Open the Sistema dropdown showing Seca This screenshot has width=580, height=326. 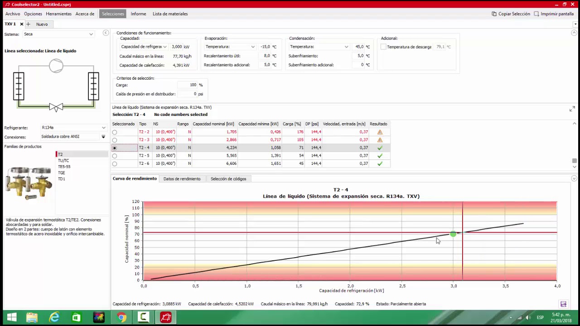[58, 34]
